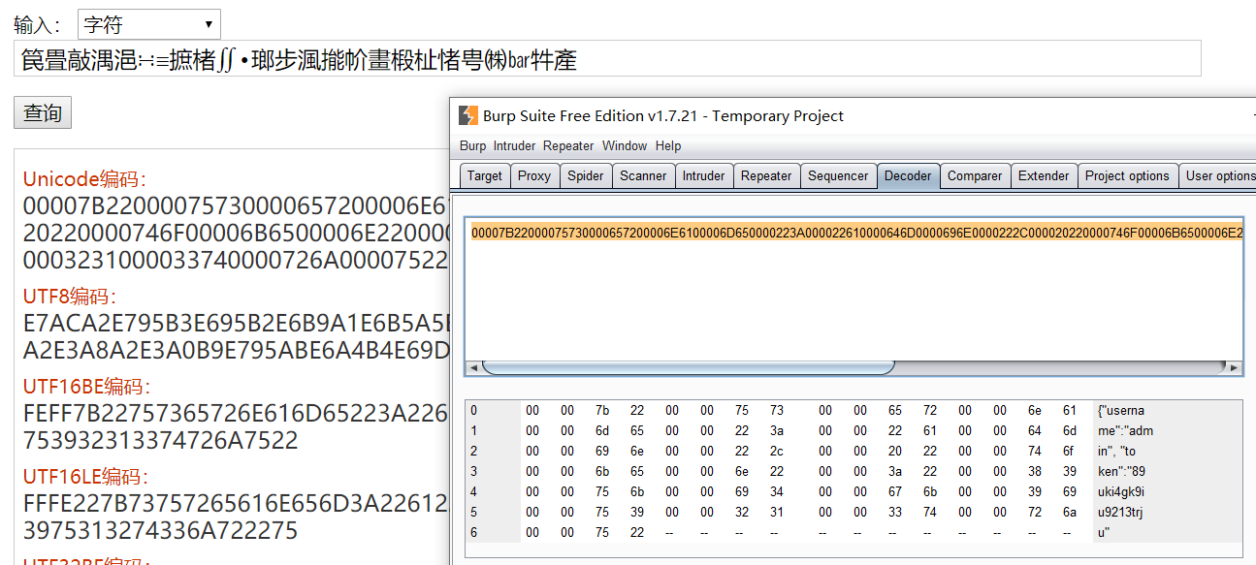Viewport: 1256px width, 565px height.
Task: Switch to the Proxy tab
Action: tap(533, 176)
